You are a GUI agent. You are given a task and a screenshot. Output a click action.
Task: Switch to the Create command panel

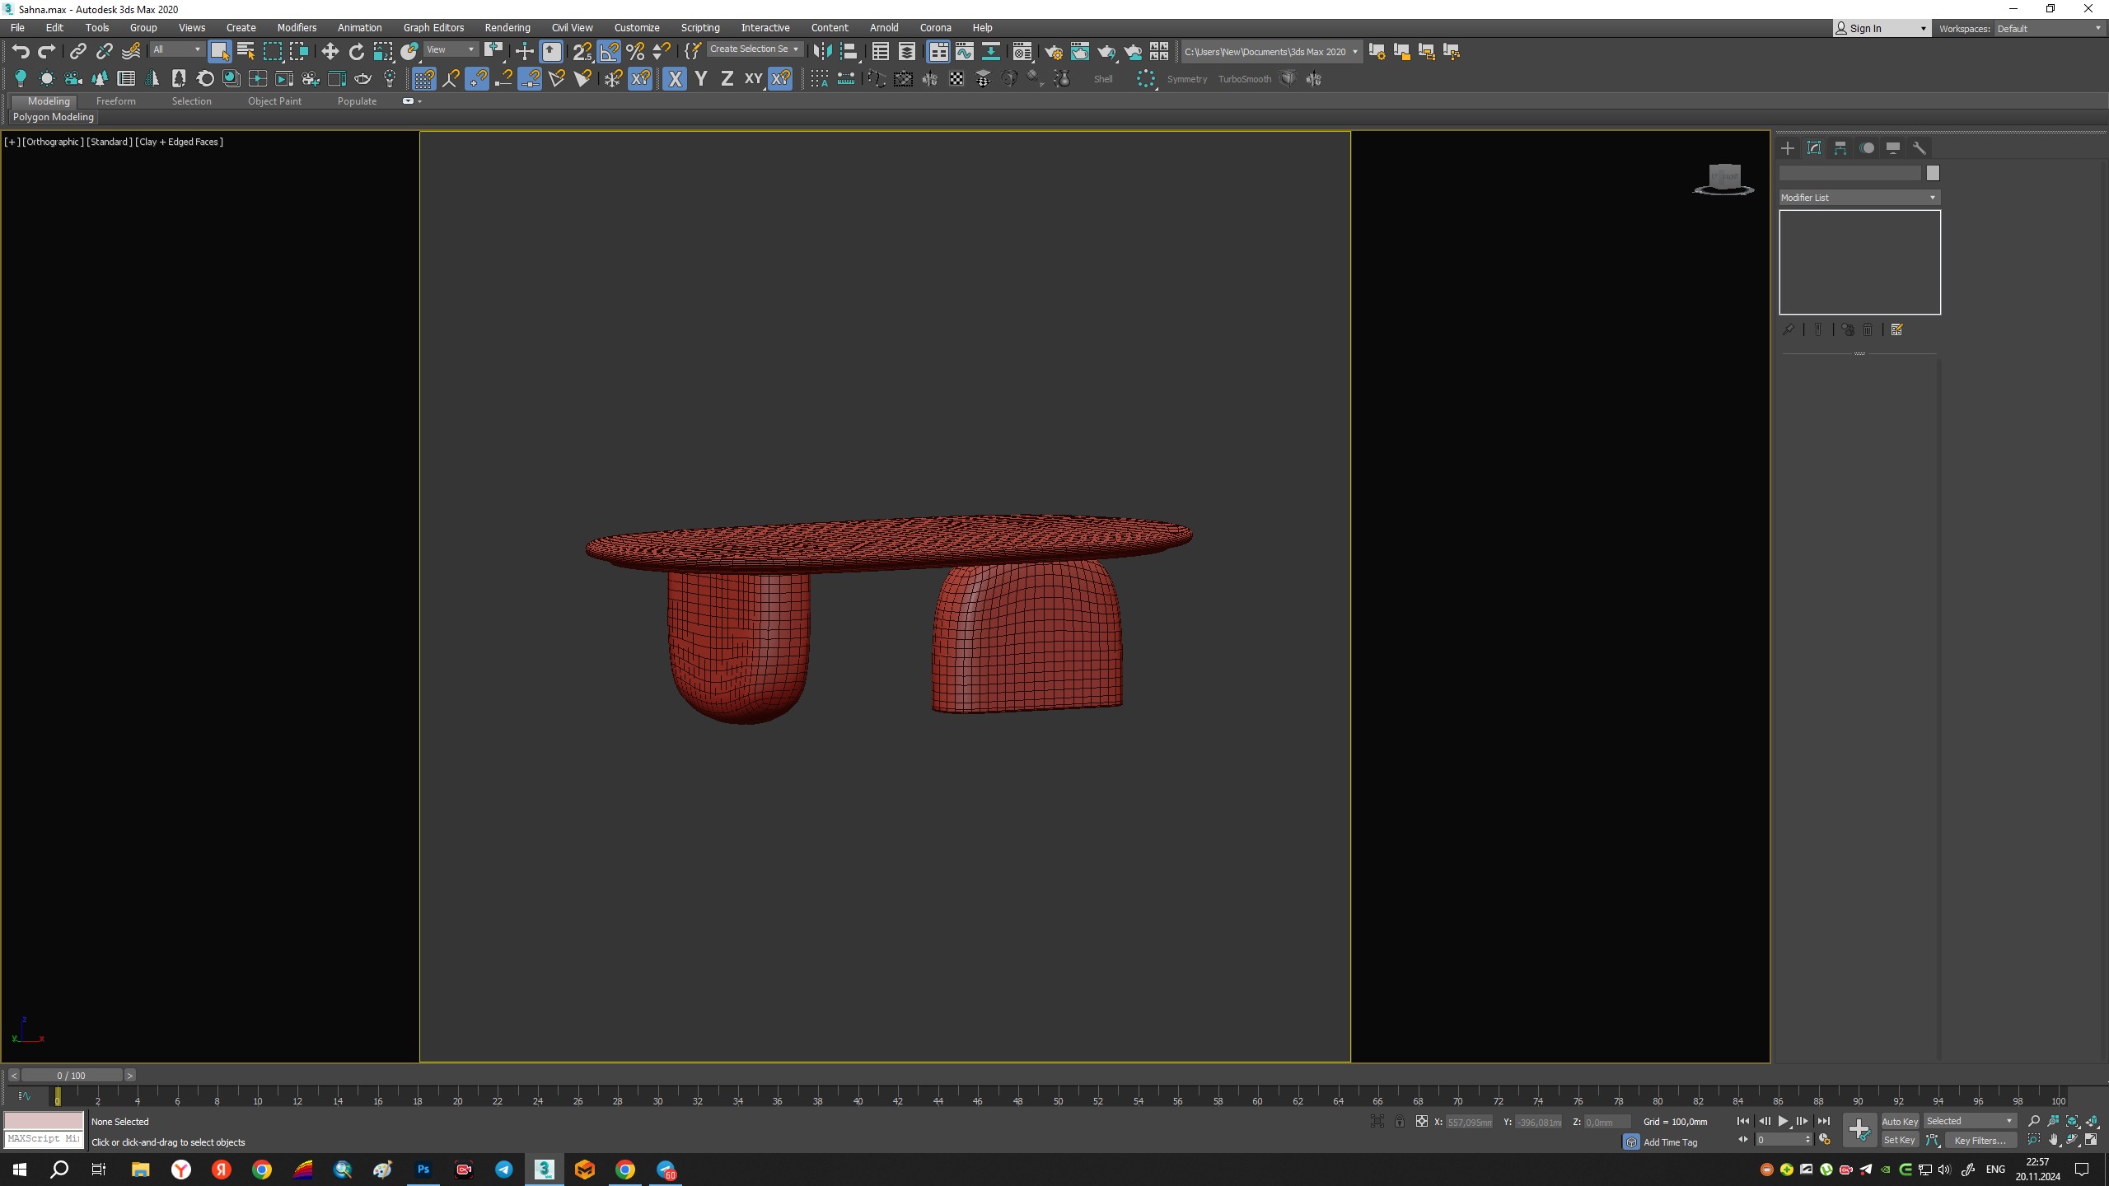pos(1788,148)
